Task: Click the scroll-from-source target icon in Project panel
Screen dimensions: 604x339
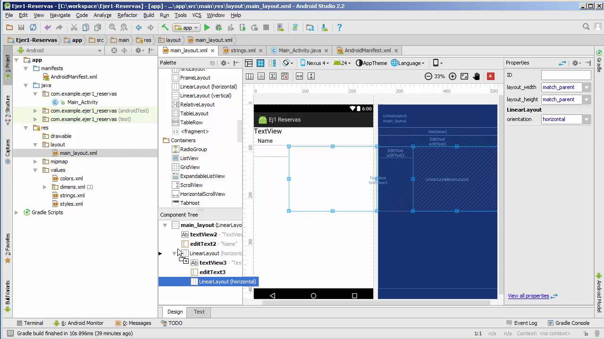Action: click(114, 50)
